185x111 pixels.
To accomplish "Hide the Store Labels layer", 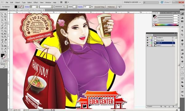I will pos(147,40).
